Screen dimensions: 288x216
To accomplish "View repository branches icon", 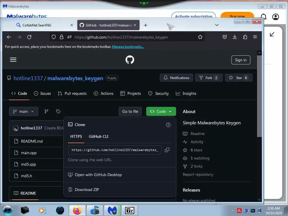I will [x=46, y=111].
